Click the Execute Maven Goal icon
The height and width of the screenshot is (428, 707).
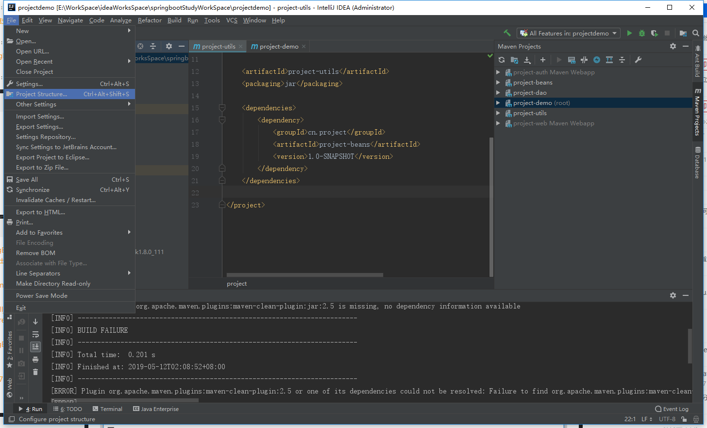point(572,60)
